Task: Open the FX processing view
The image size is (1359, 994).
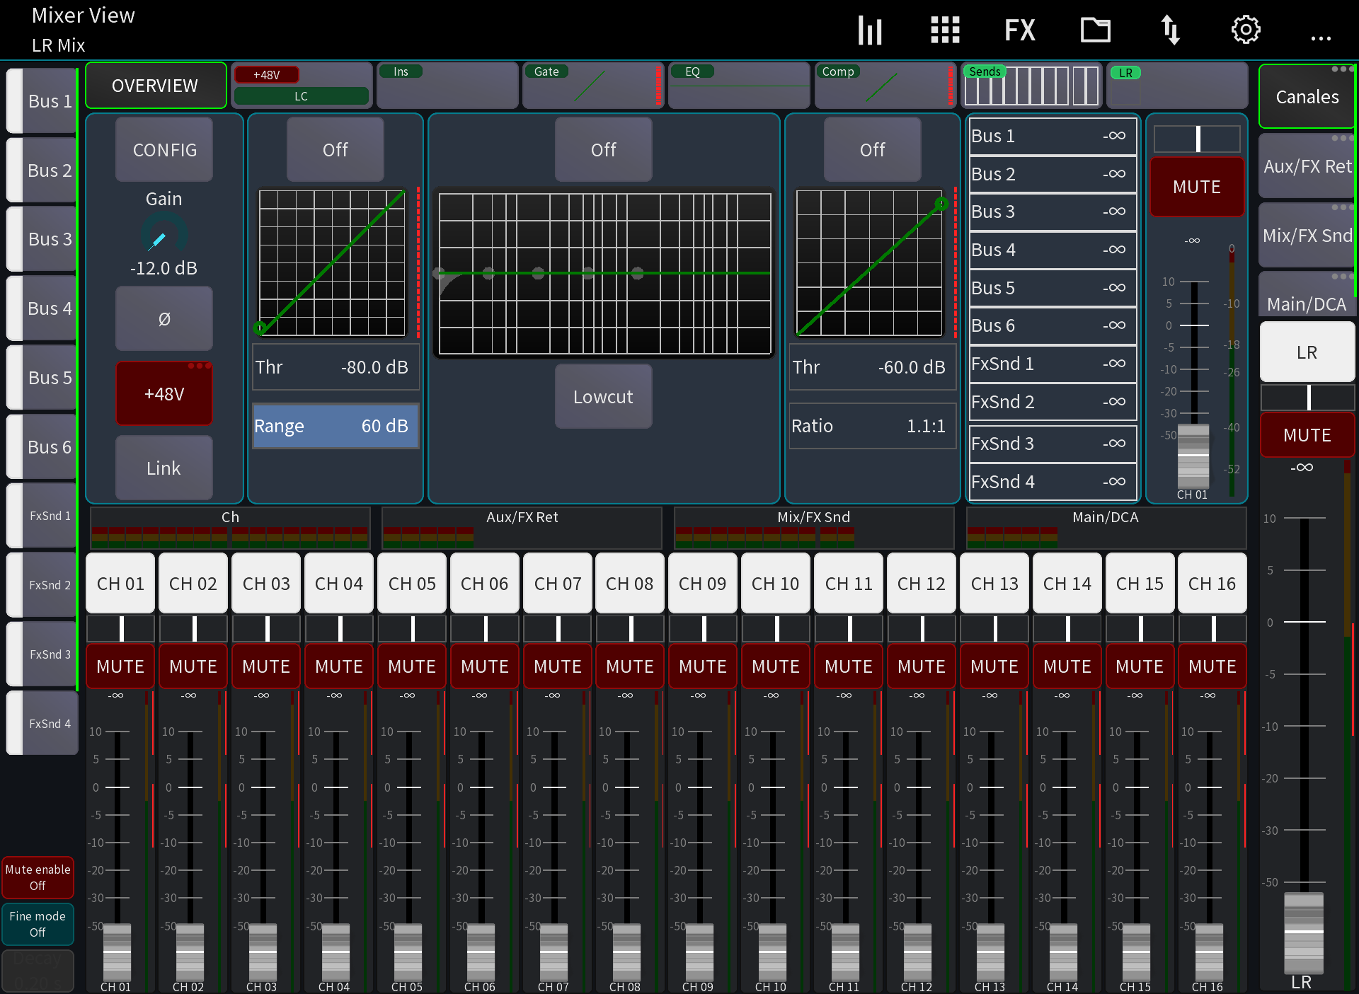Action: tap(1019, 30)
